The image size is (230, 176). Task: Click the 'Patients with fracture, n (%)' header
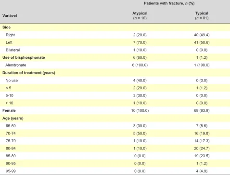click(x=169, y=3)
